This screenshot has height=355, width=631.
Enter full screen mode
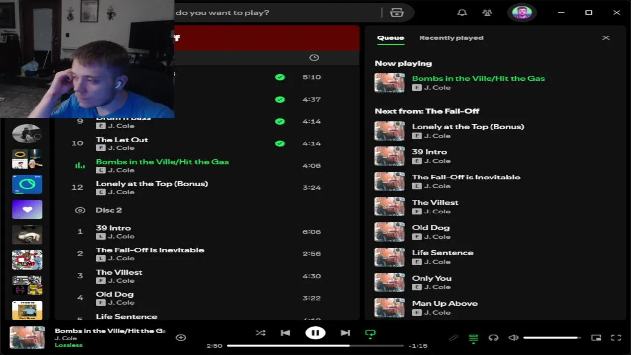coord(616,338)
